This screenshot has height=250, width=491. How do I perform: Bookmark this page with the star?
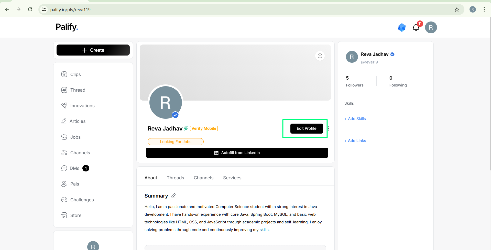457,9
